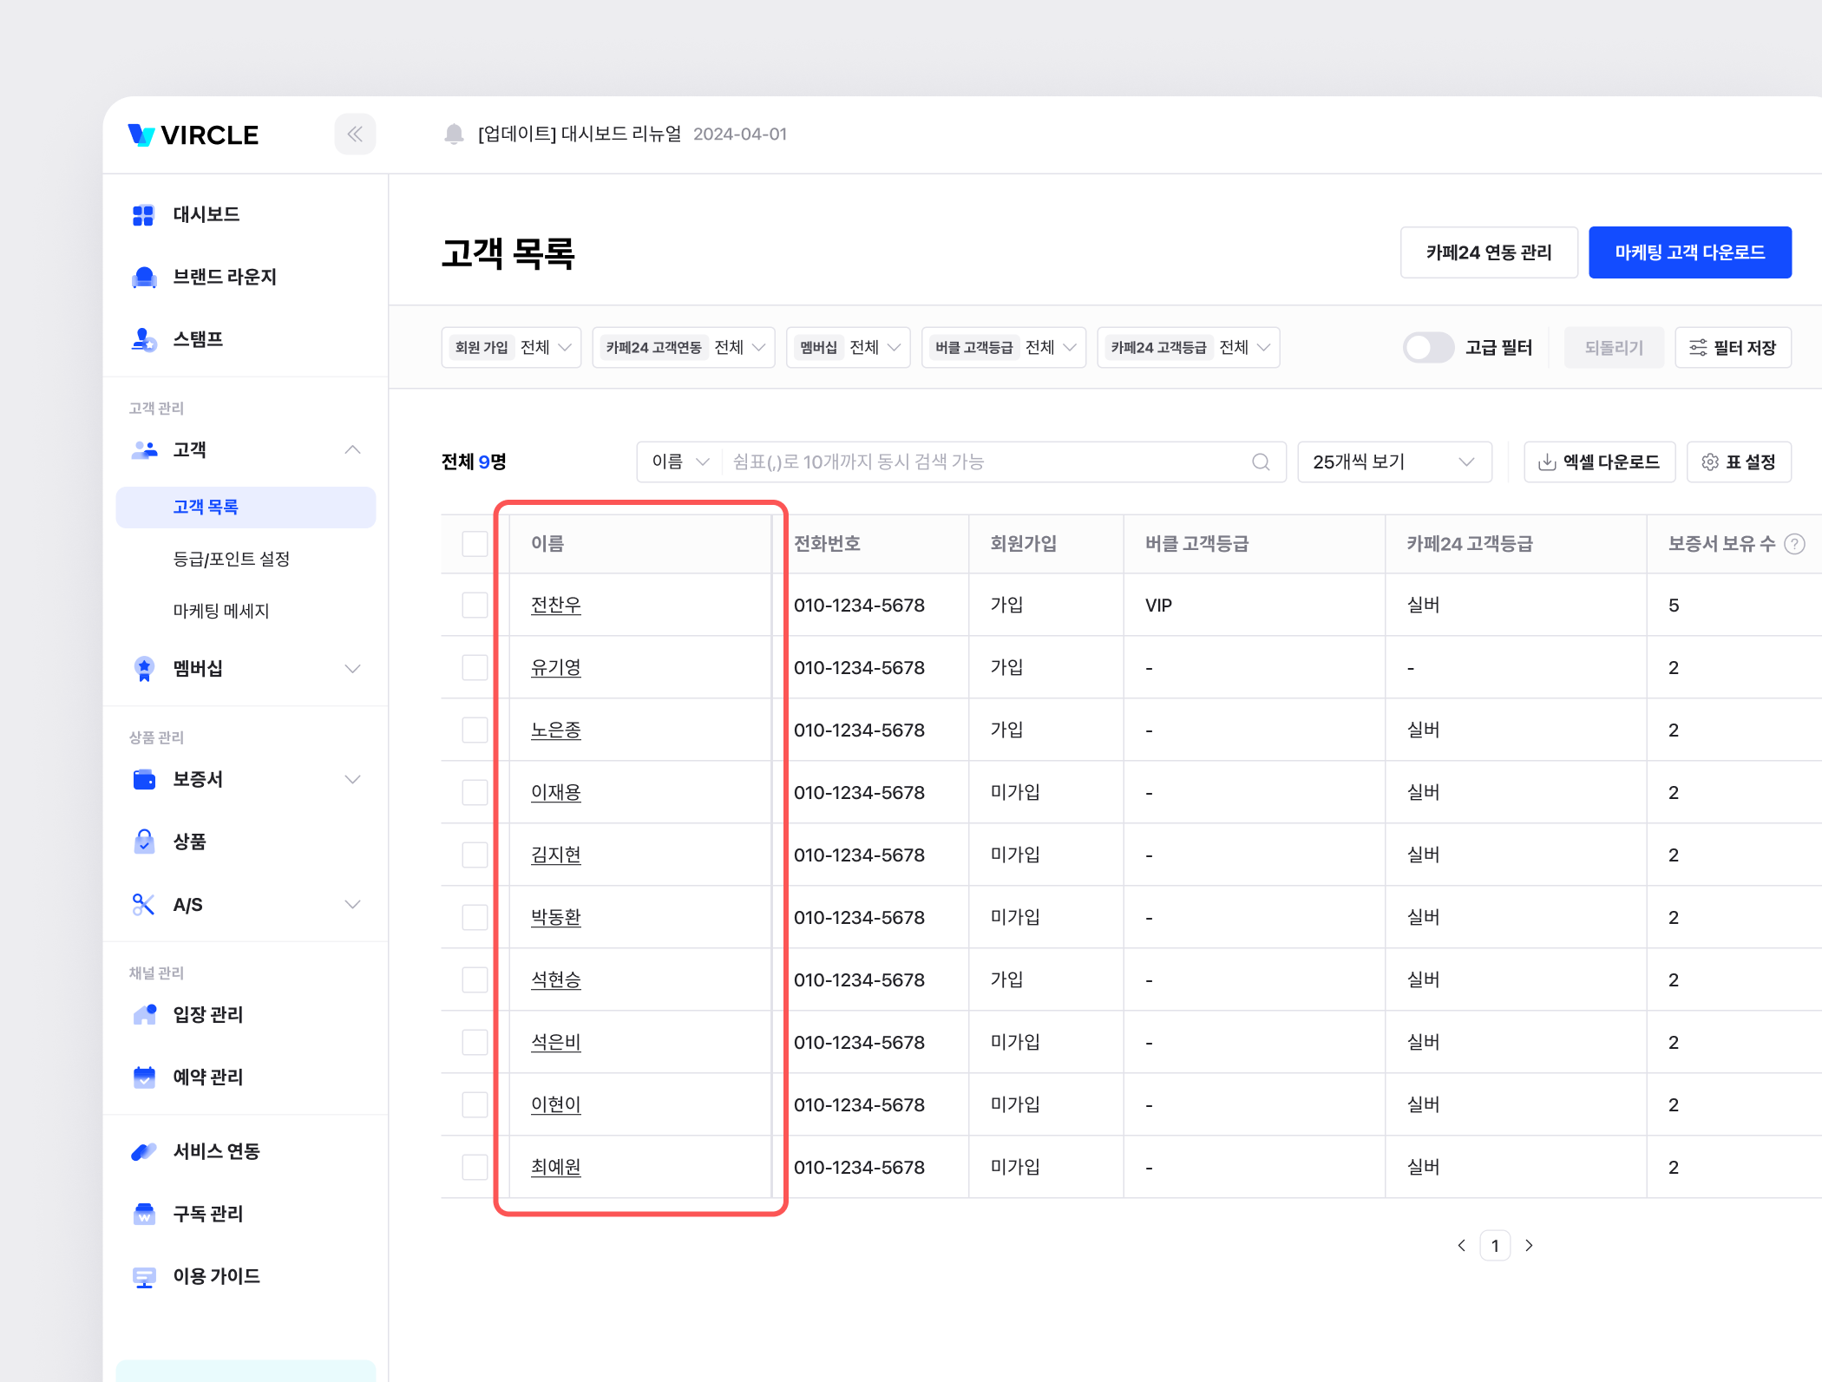Open 등급/포인트 설정 submenu item
Viewport: 1822px width, 1382px height.
point(231,559)
